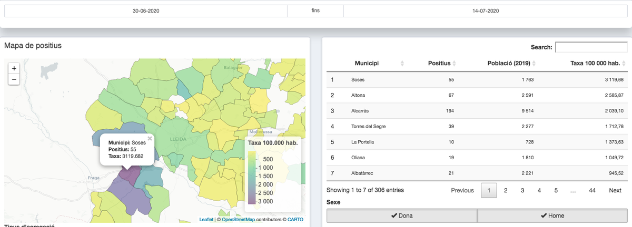The width and height of the screenshot is (632, 227).
Task: Select the La Portella table row
Action: click(477, 142)
